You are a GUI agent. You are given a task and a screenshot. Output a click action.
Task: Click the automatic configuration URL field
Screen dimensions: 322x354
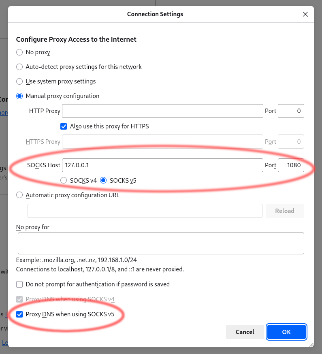145,211
